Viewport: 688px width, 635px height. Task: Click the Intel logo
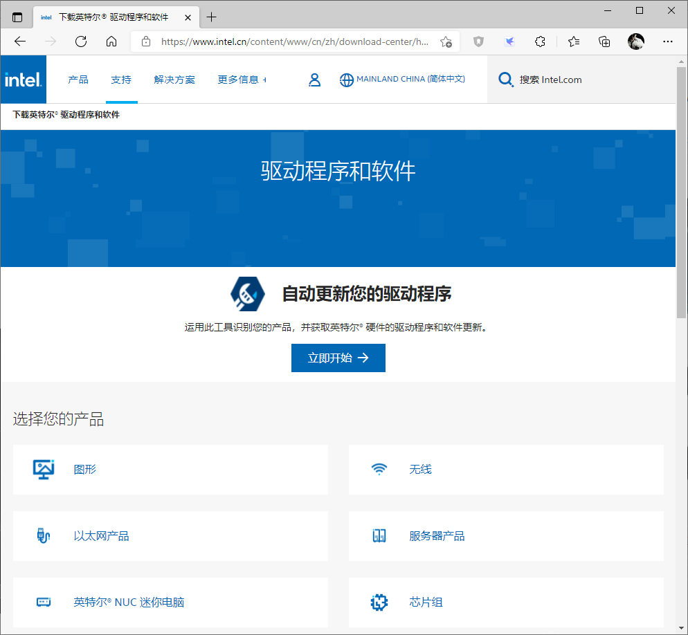click(24, 80)
